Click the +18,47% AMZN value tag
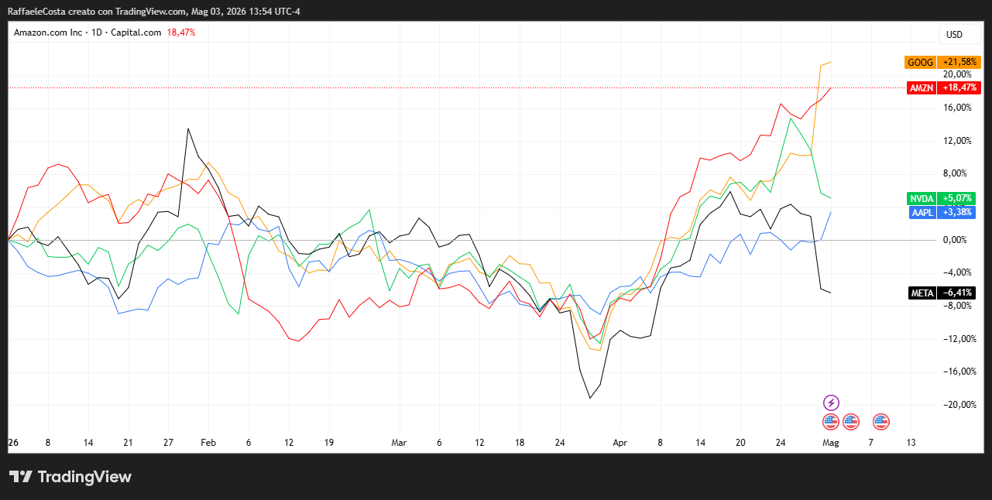Image resolution: width=992 pixels, height=500 pixels. click(x=959, y=87)
